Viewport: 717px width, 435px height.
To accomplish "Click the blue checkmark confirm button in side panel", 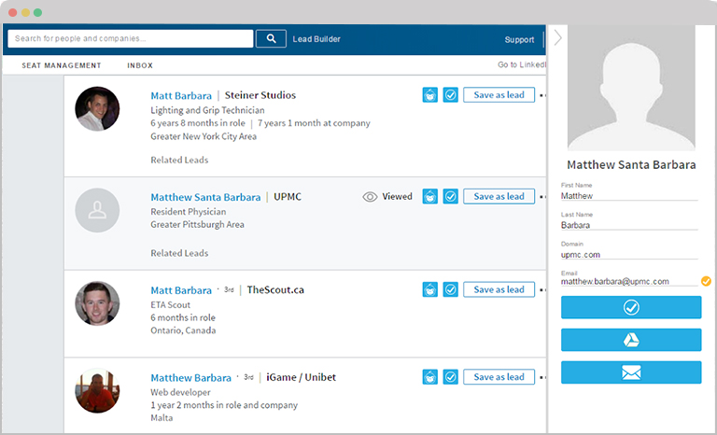I will [630, 307].
